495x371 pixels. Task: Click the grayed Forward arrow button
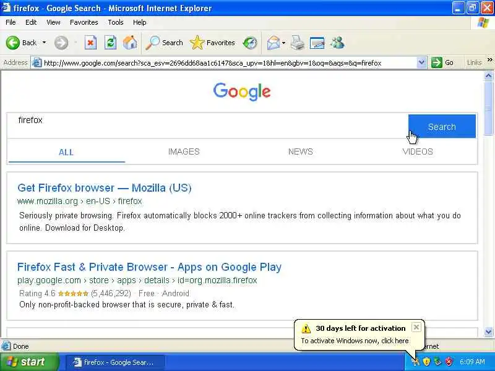(x=61, y=43)
